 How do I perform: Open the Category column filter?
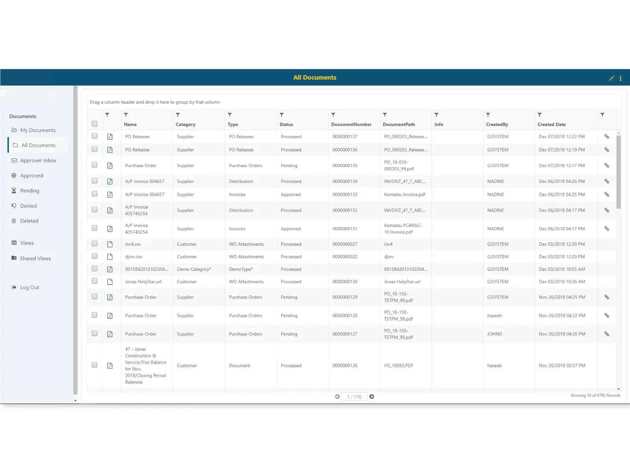[178, 114]
